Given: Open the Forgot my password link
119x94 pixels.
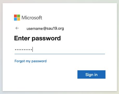Looking at the screenshot, I should coord(30,61).
